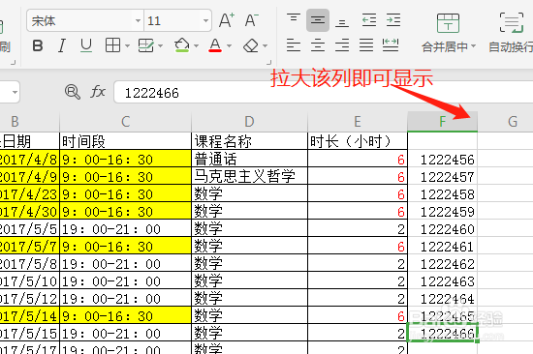Apply cell borders icon

[112, 45]
